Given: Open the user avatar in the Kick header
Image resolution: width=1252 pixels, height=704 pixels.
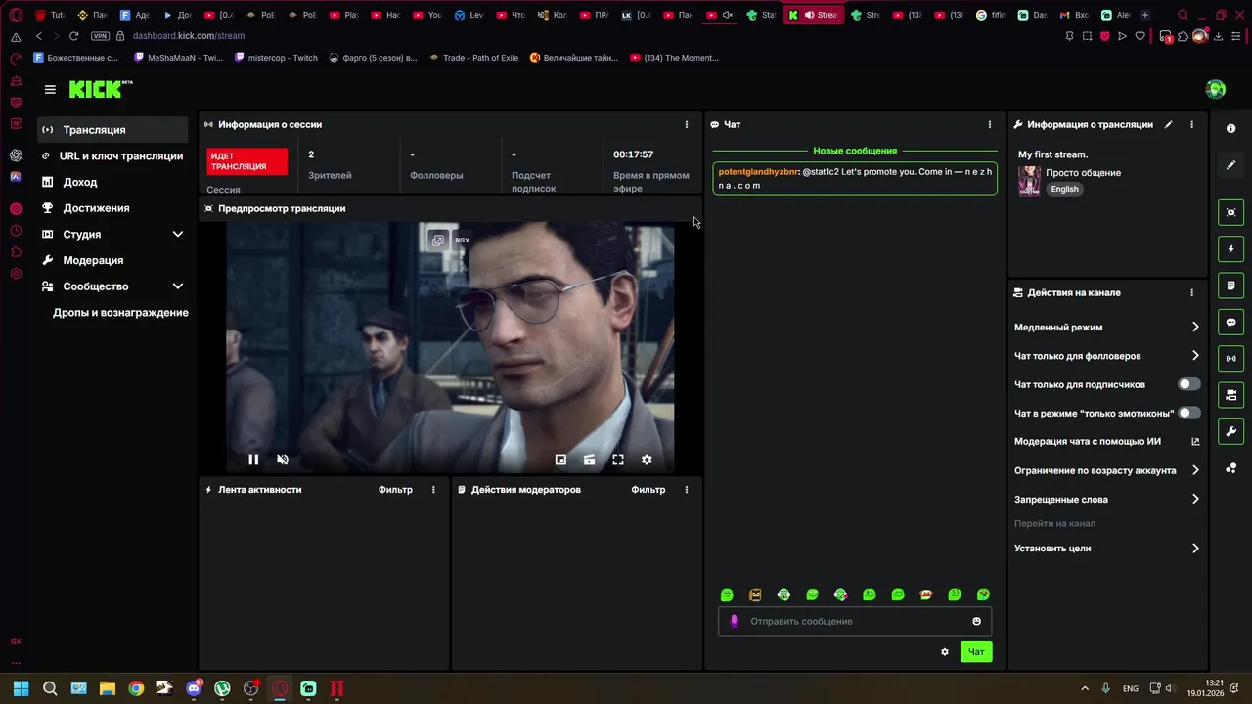Looking at the screenshot, I should (x=1216, y=89).
